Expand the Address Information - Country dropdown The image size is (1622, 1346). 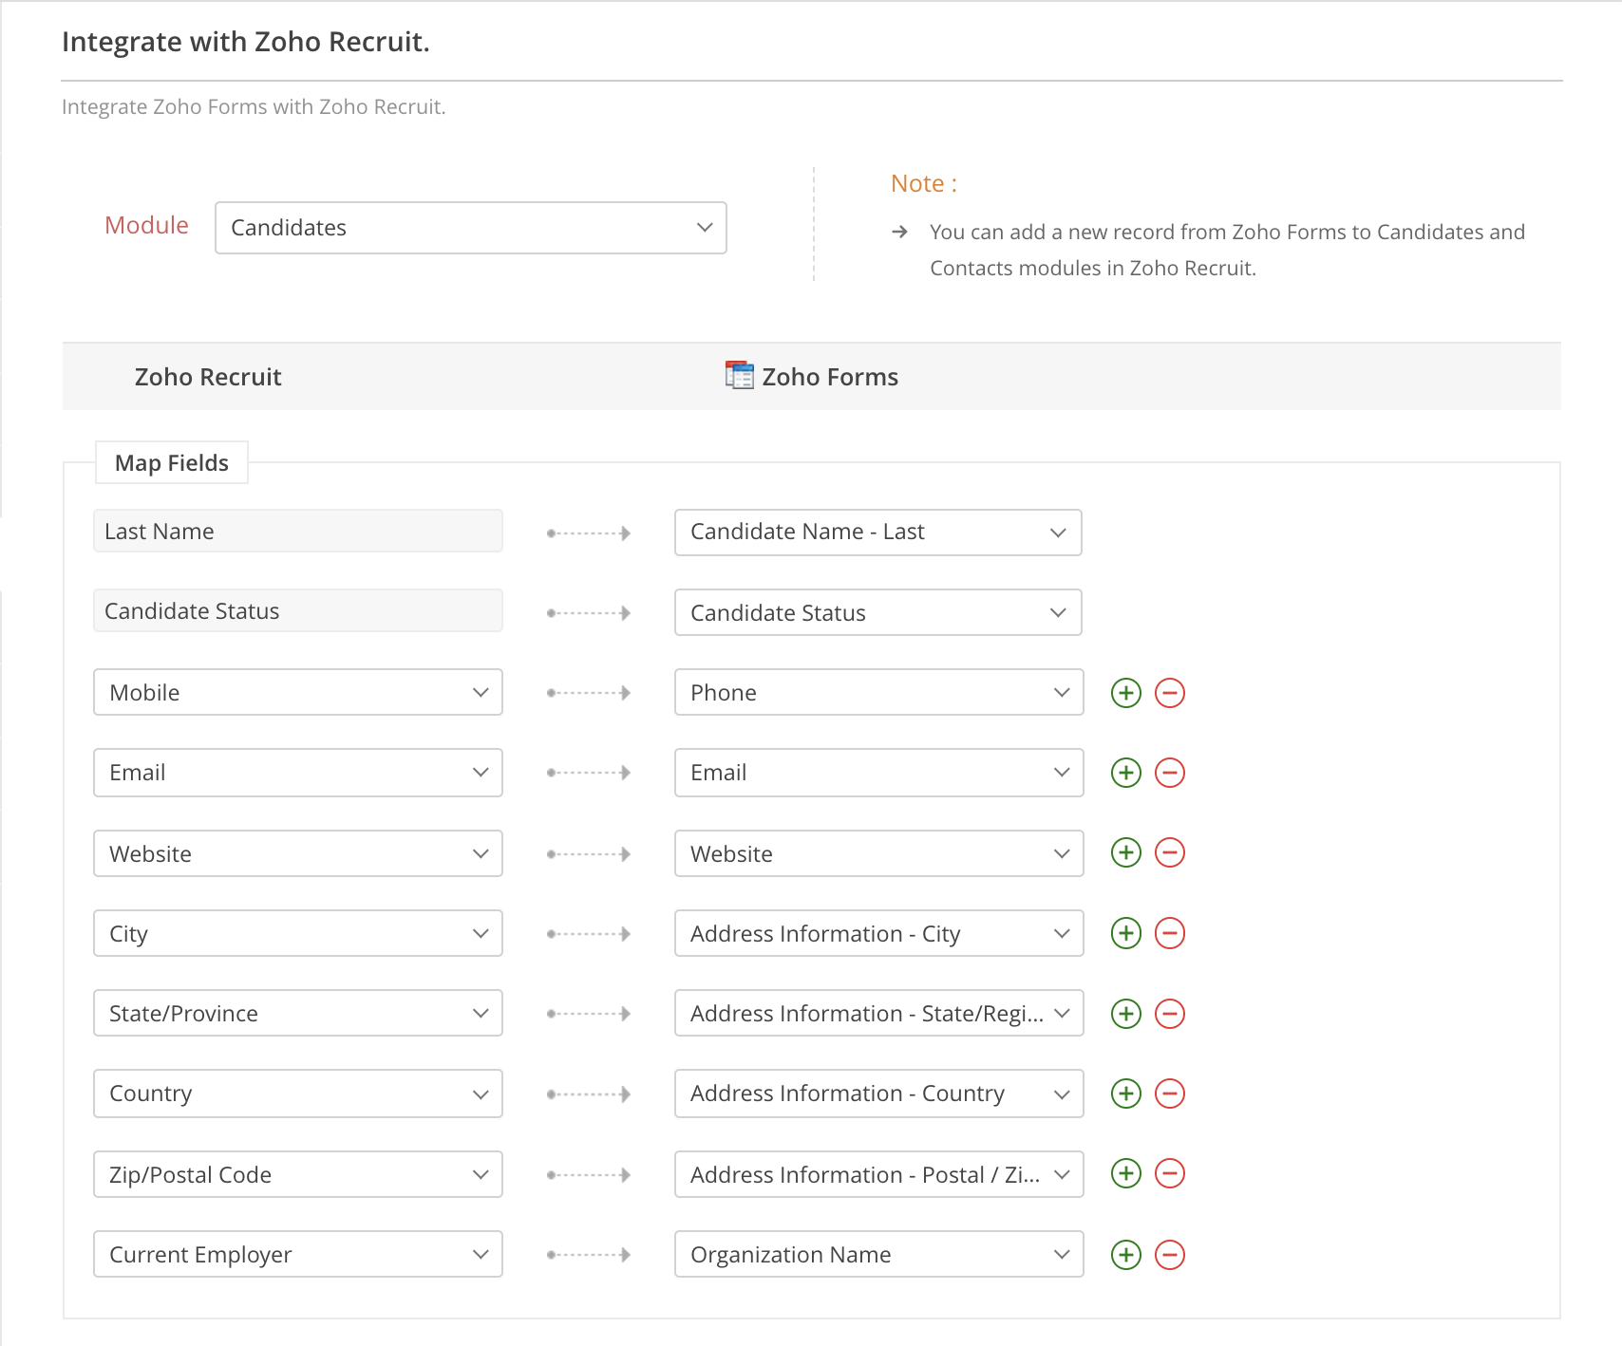877,1094
